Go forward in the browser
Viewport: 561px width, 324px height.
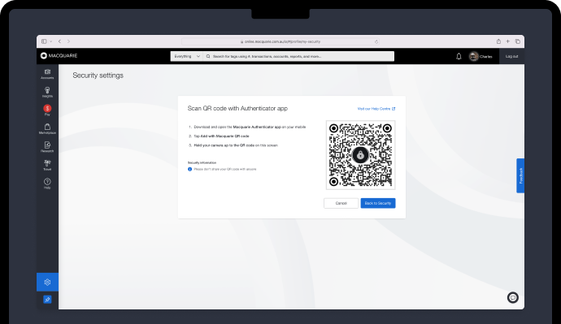68,41
